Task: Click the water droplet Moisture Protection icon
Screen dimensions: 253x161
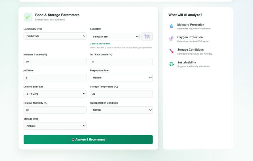Action: click(x=171, y=26)
